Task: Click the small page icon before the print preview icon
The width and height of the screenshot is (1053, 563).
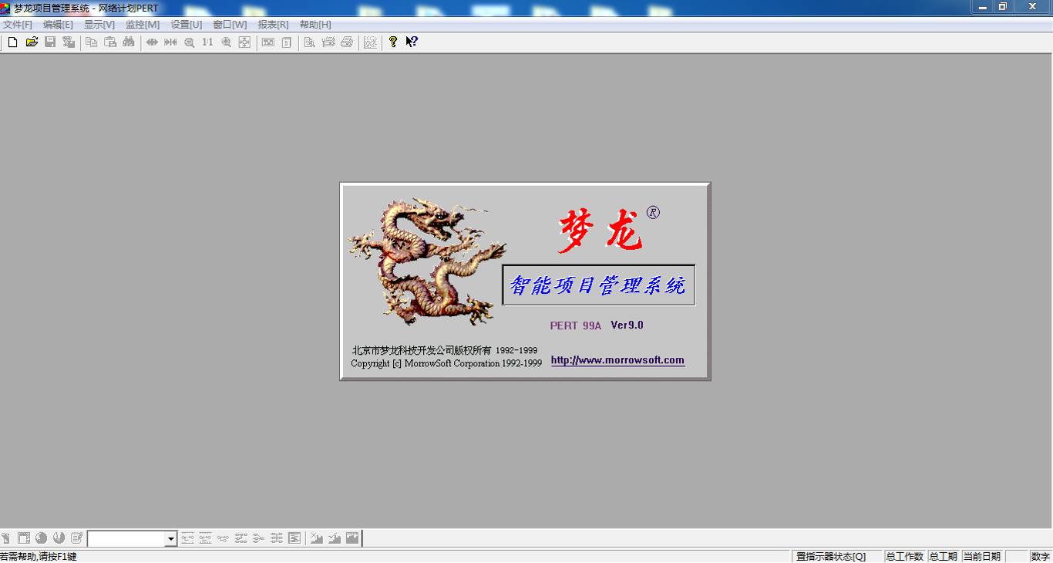Action: point(286,42)
